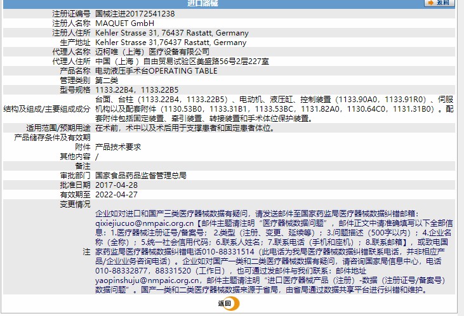Click the 注册人名称 field label
The width and height of the screenshot is (464, 316).
71,23
